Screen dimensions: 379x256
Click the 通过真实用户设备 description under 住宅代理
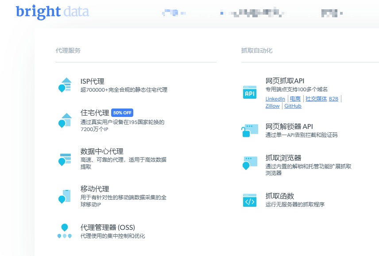click(122, 125)
